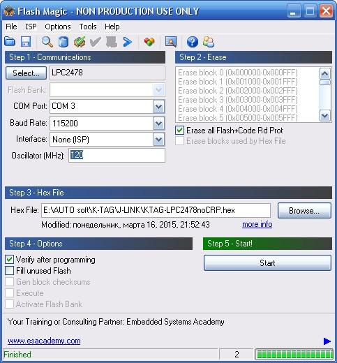Click the Save floppy disk icon
Image resolution: width=337 pixels, height=363 pixels.
click(x=26, y=42)
